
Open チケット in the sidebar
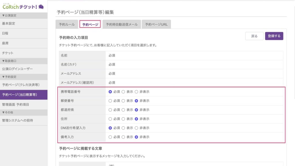(8, 53)
